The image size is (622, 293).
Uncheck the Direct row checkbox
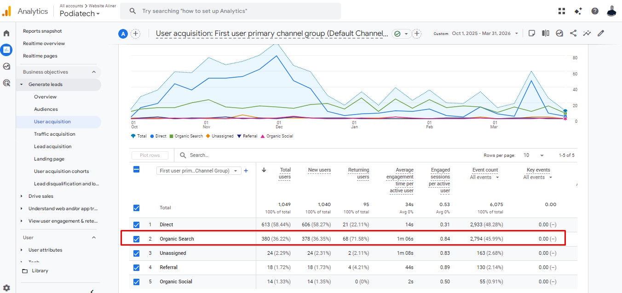(136, 225)
